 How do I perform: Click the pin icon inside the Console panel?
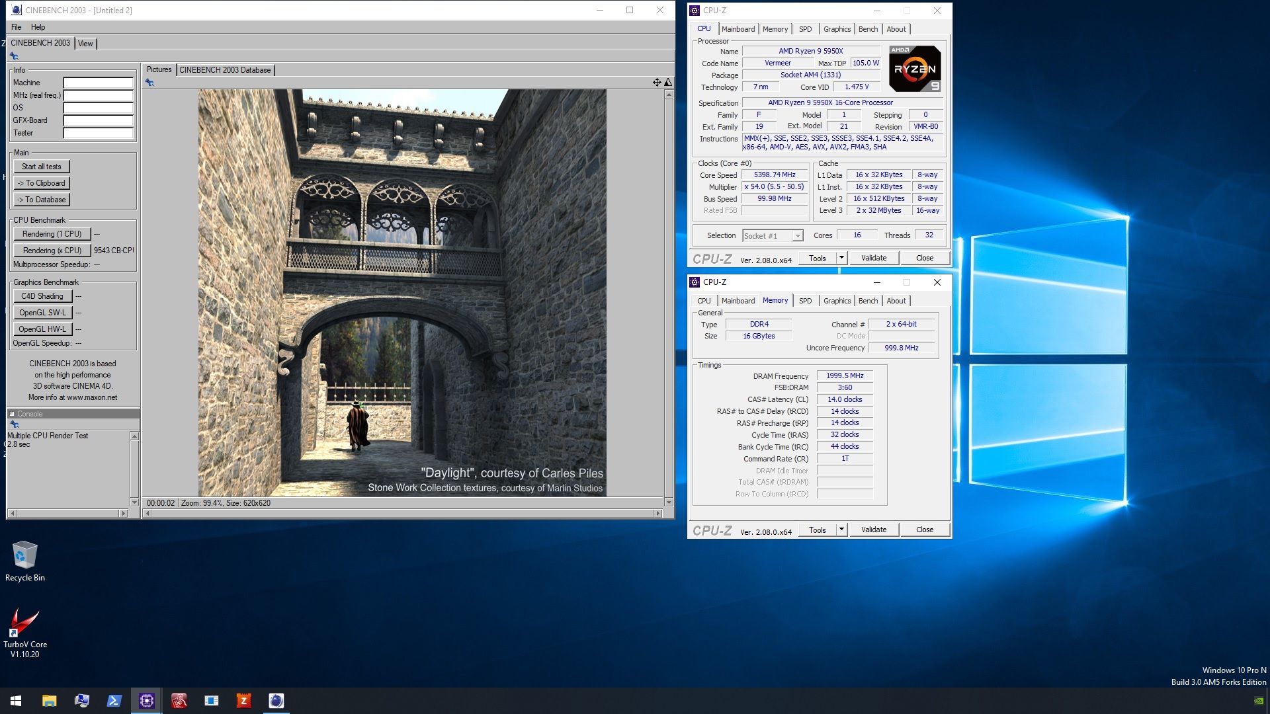tap(14, 424)
